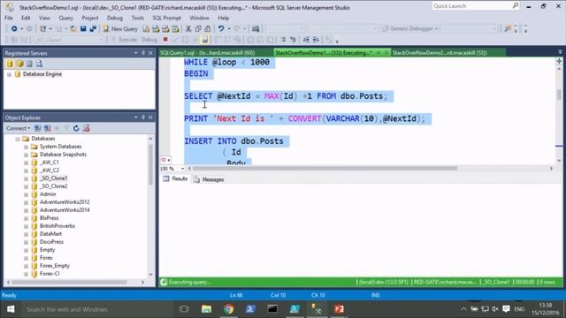
Task: Open the Registered Servers panel options arrow
Action: click(135, 53)
